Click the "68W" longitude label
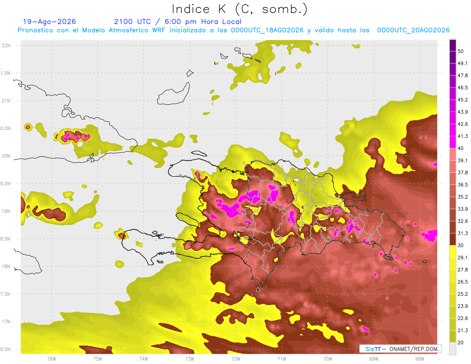The image size is (471, 364). pyautogui.click(x=420, y=359)
